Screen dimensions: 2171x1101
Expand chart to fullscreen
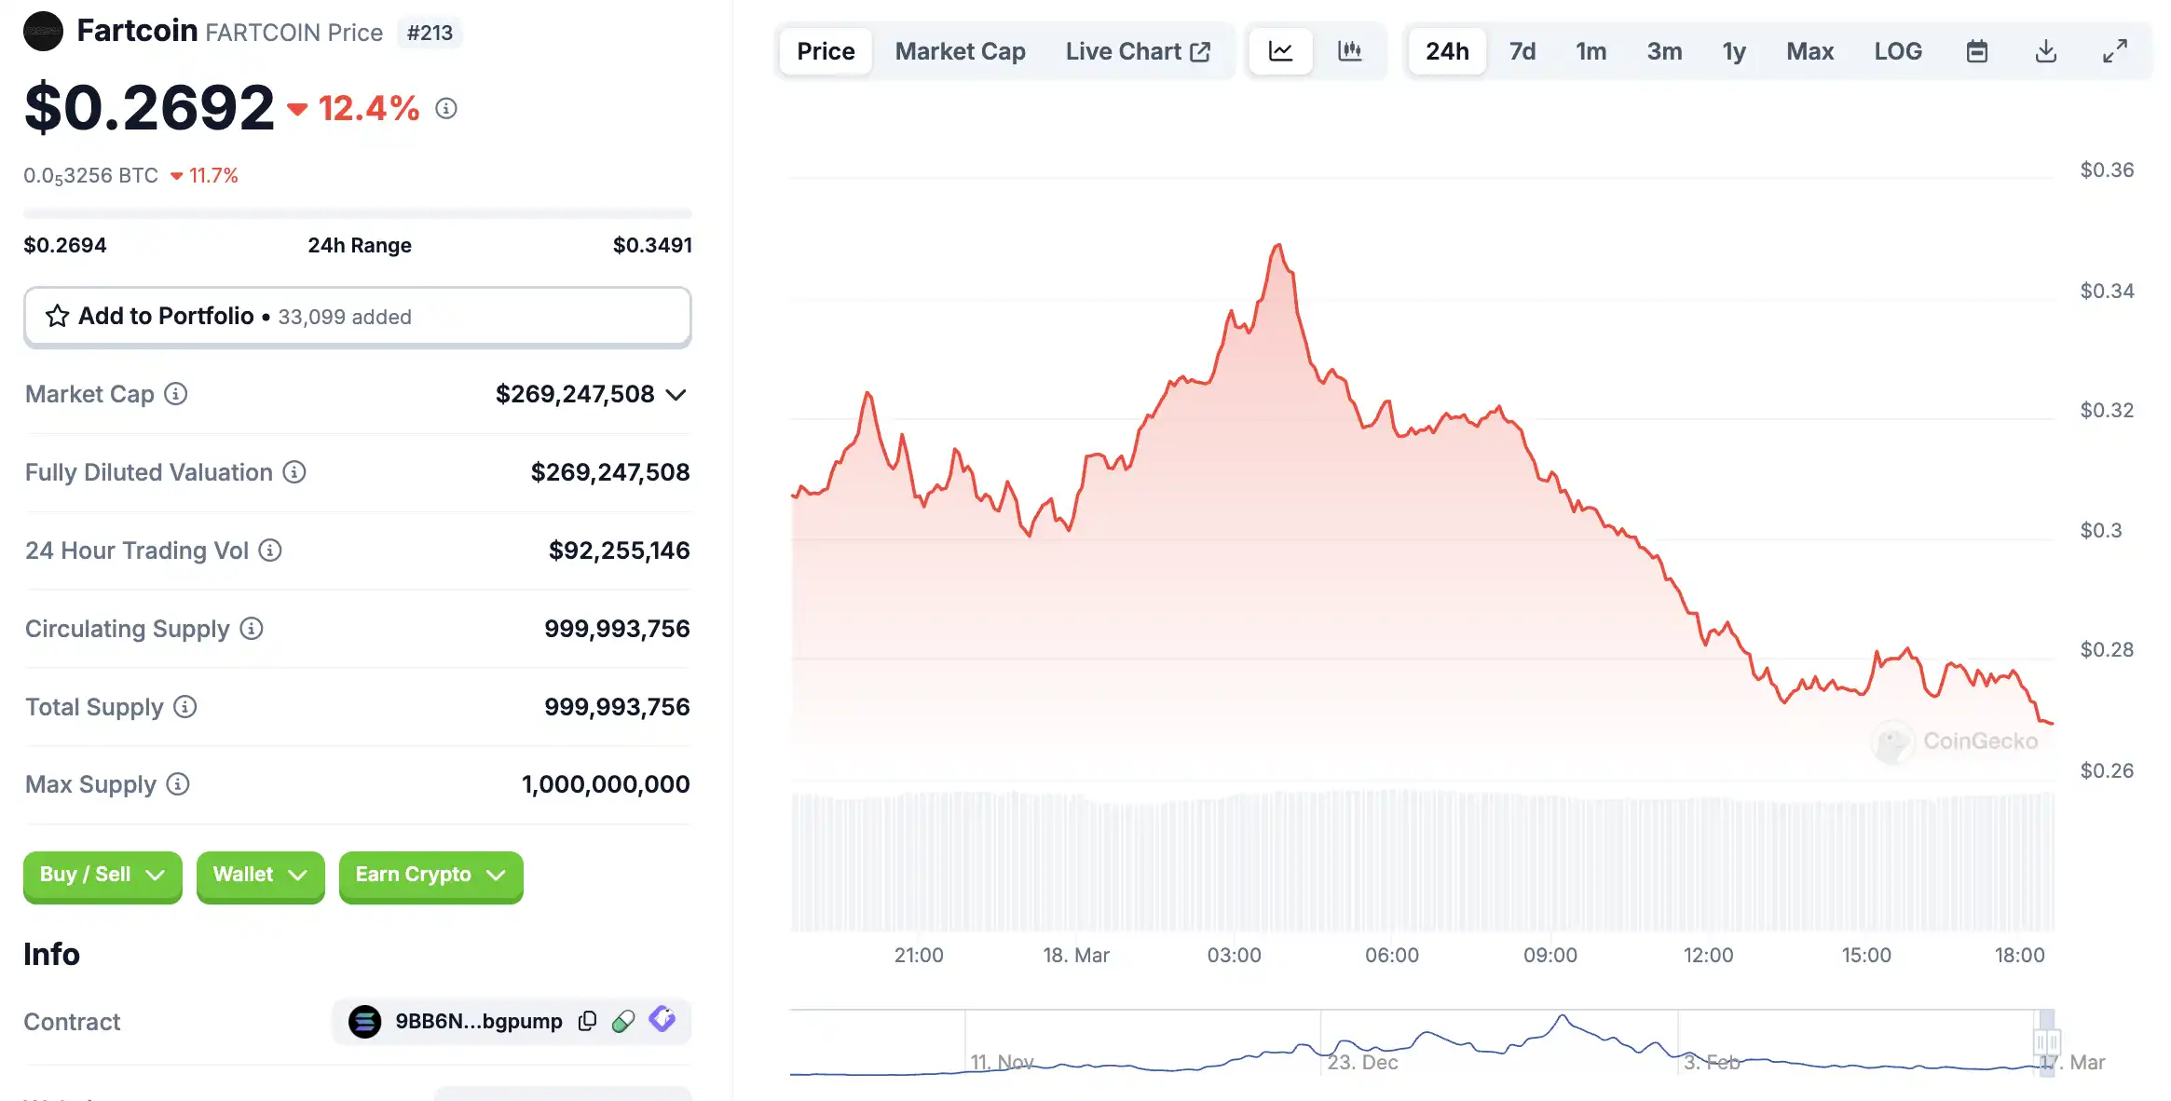point(2115,51)
